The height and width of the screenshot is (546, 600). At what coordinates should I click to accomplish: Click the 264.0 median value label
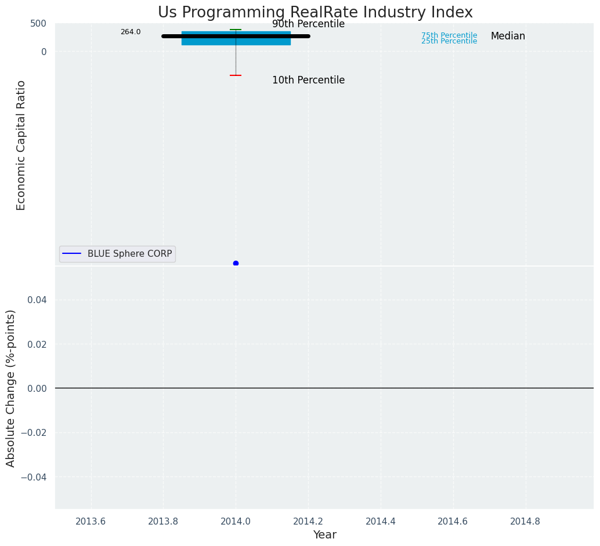point(131,32)
